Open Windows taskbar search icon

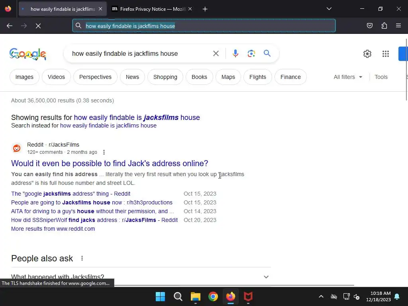pos(178,296)
